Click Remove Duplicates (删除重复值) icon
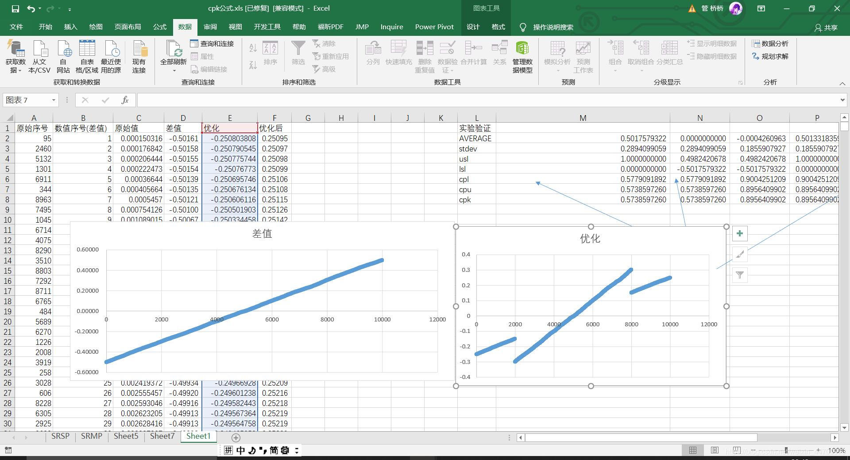This screenshot has width=850, height=460. (425, 57)
